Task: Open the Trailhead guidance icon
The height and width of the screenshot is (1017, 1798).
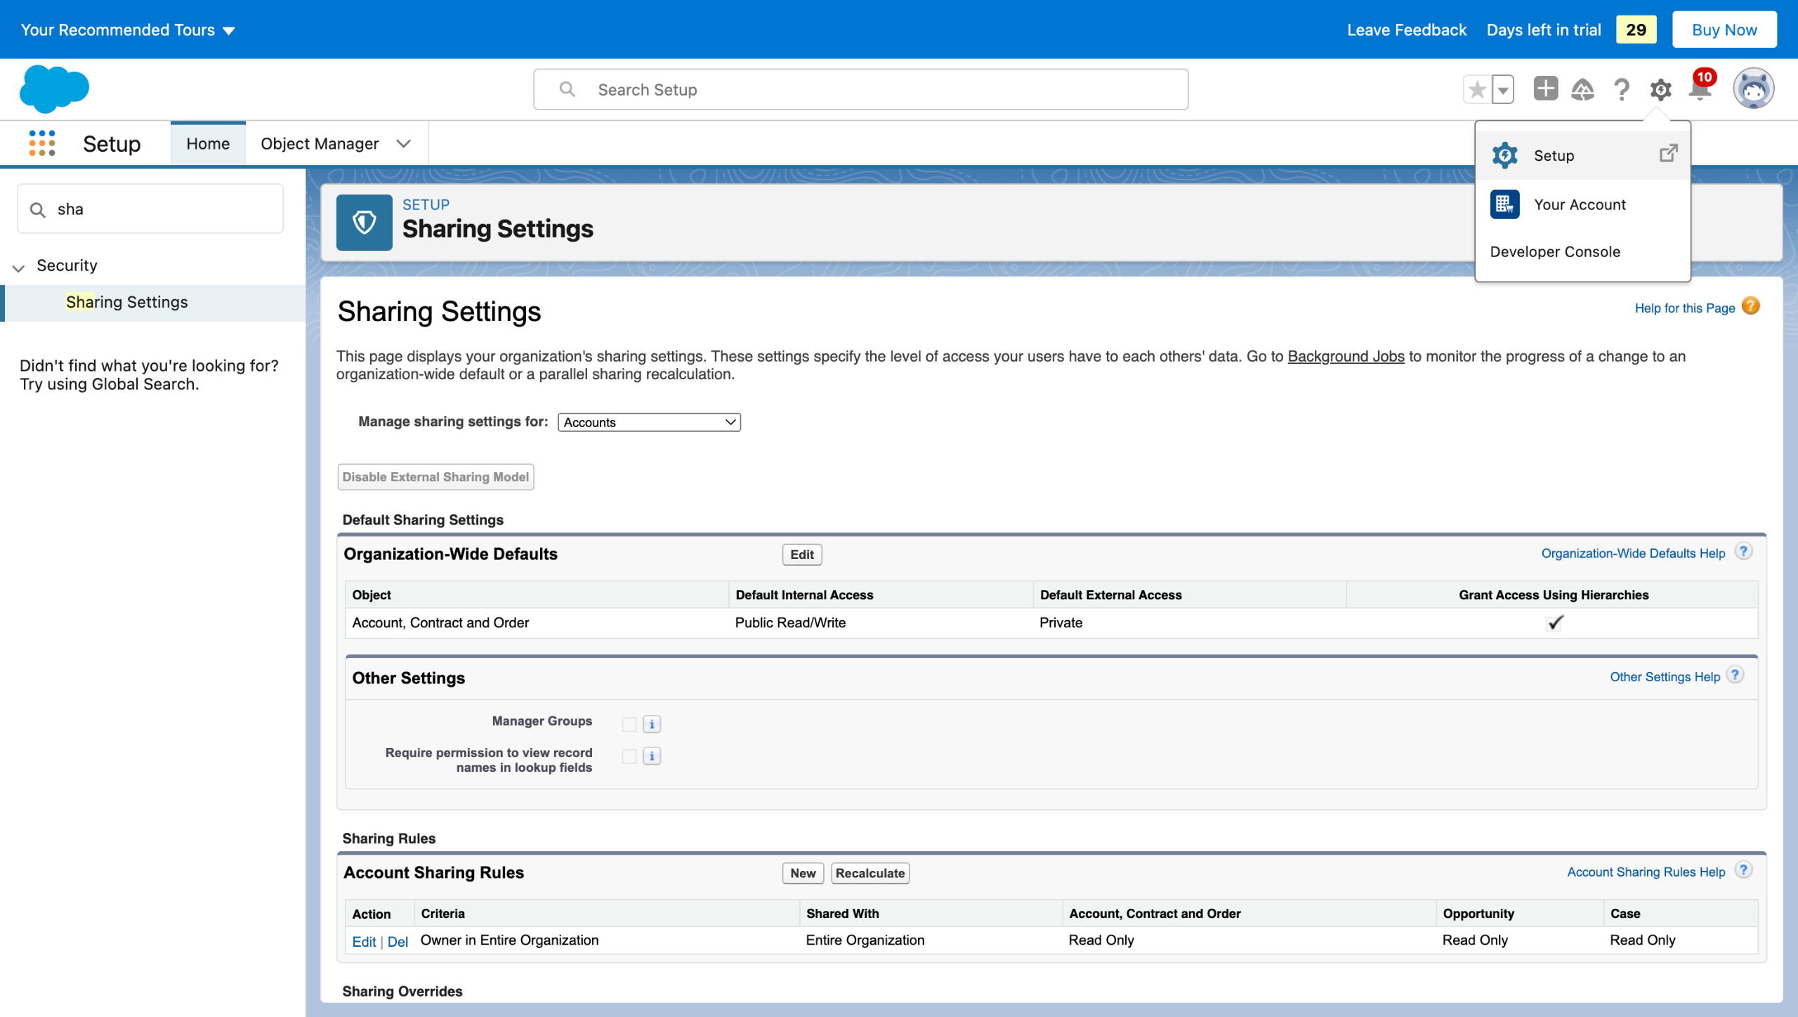Action: point(1583,89)
